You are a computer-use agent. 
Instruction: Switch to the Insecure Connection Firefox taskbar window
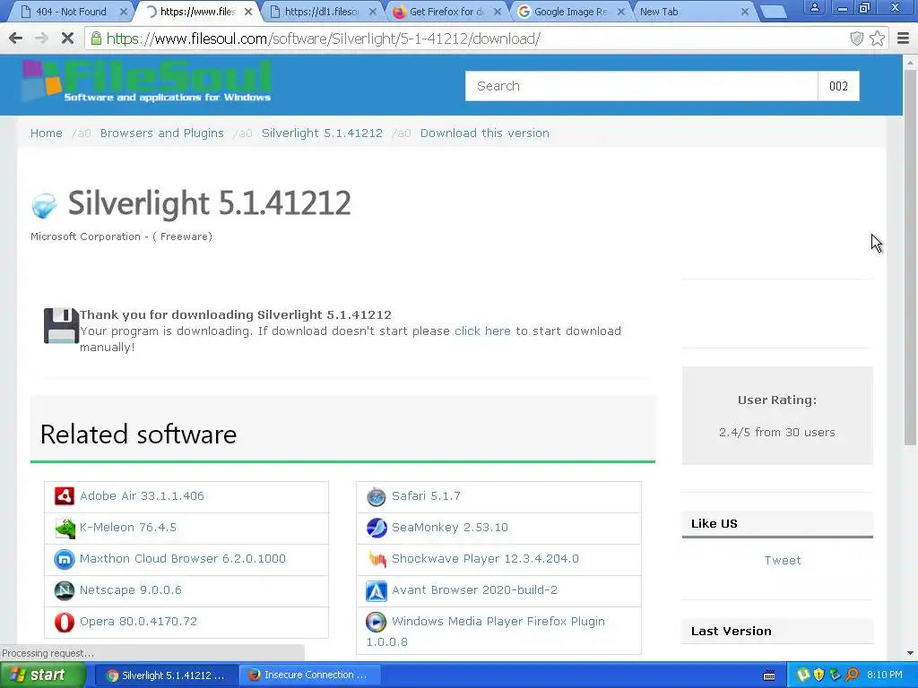pos(309,675)
